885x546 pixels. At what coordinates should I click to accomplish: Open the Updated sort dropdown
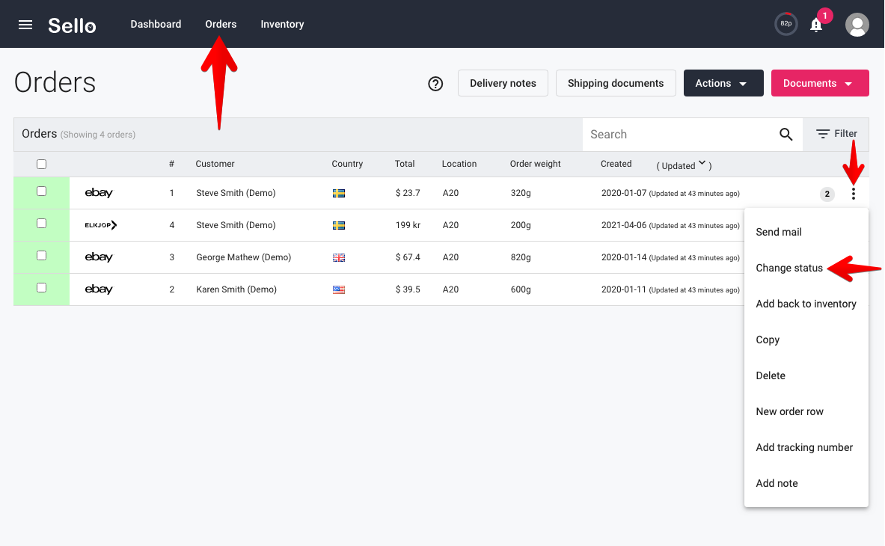pyautogui.click(x=684, y=165)
